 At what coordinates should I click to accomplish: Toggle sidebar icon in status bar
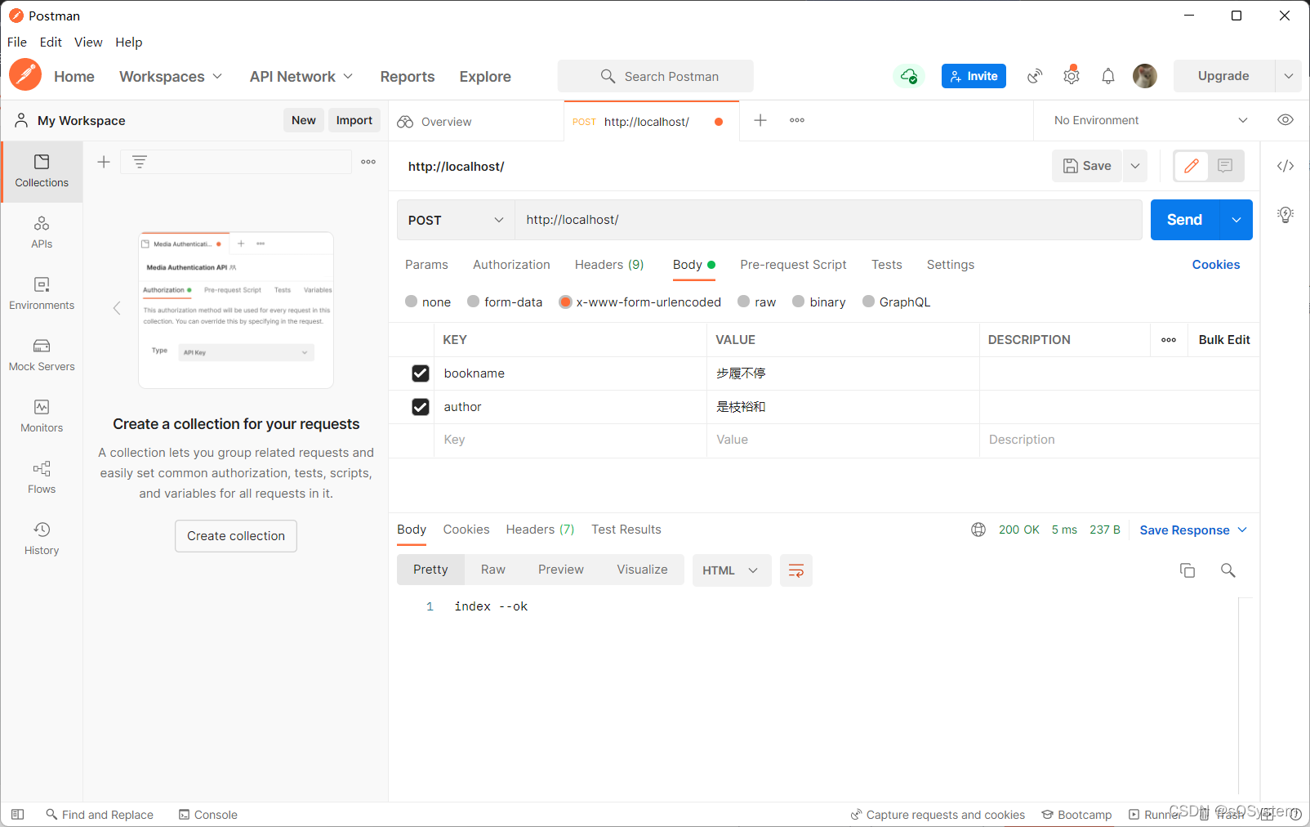coord(18,815)
